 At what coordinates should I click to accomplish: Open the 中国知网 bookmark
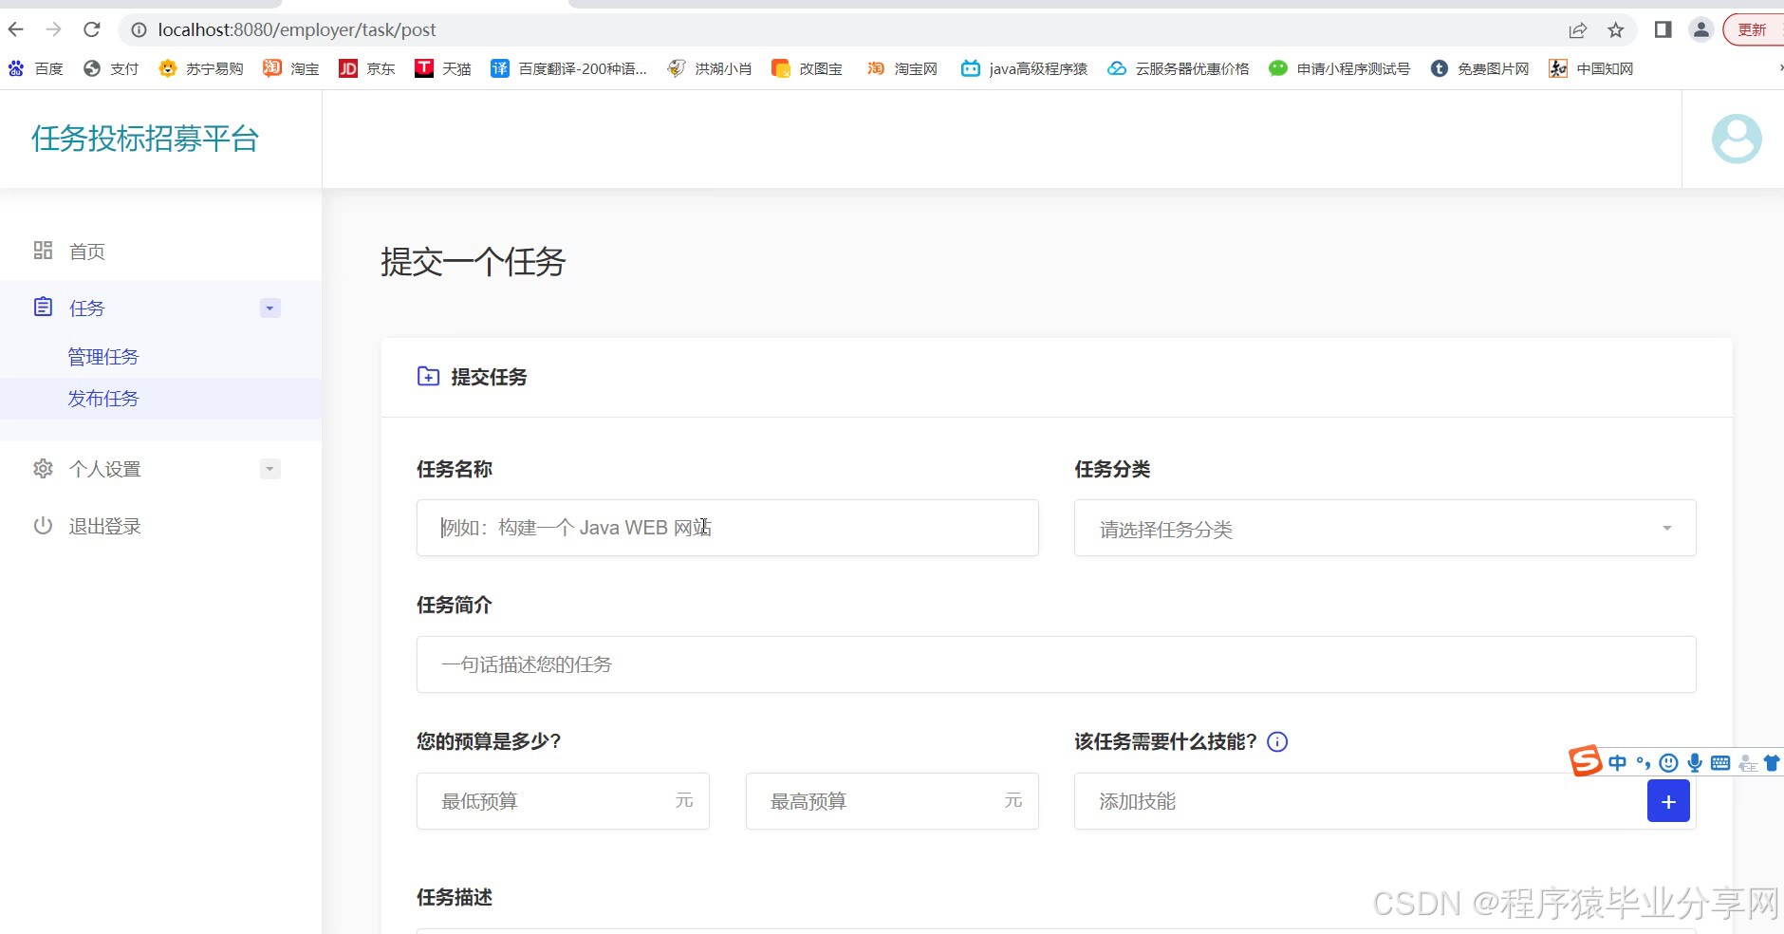pyautogui.click(x=1590, y=68)
